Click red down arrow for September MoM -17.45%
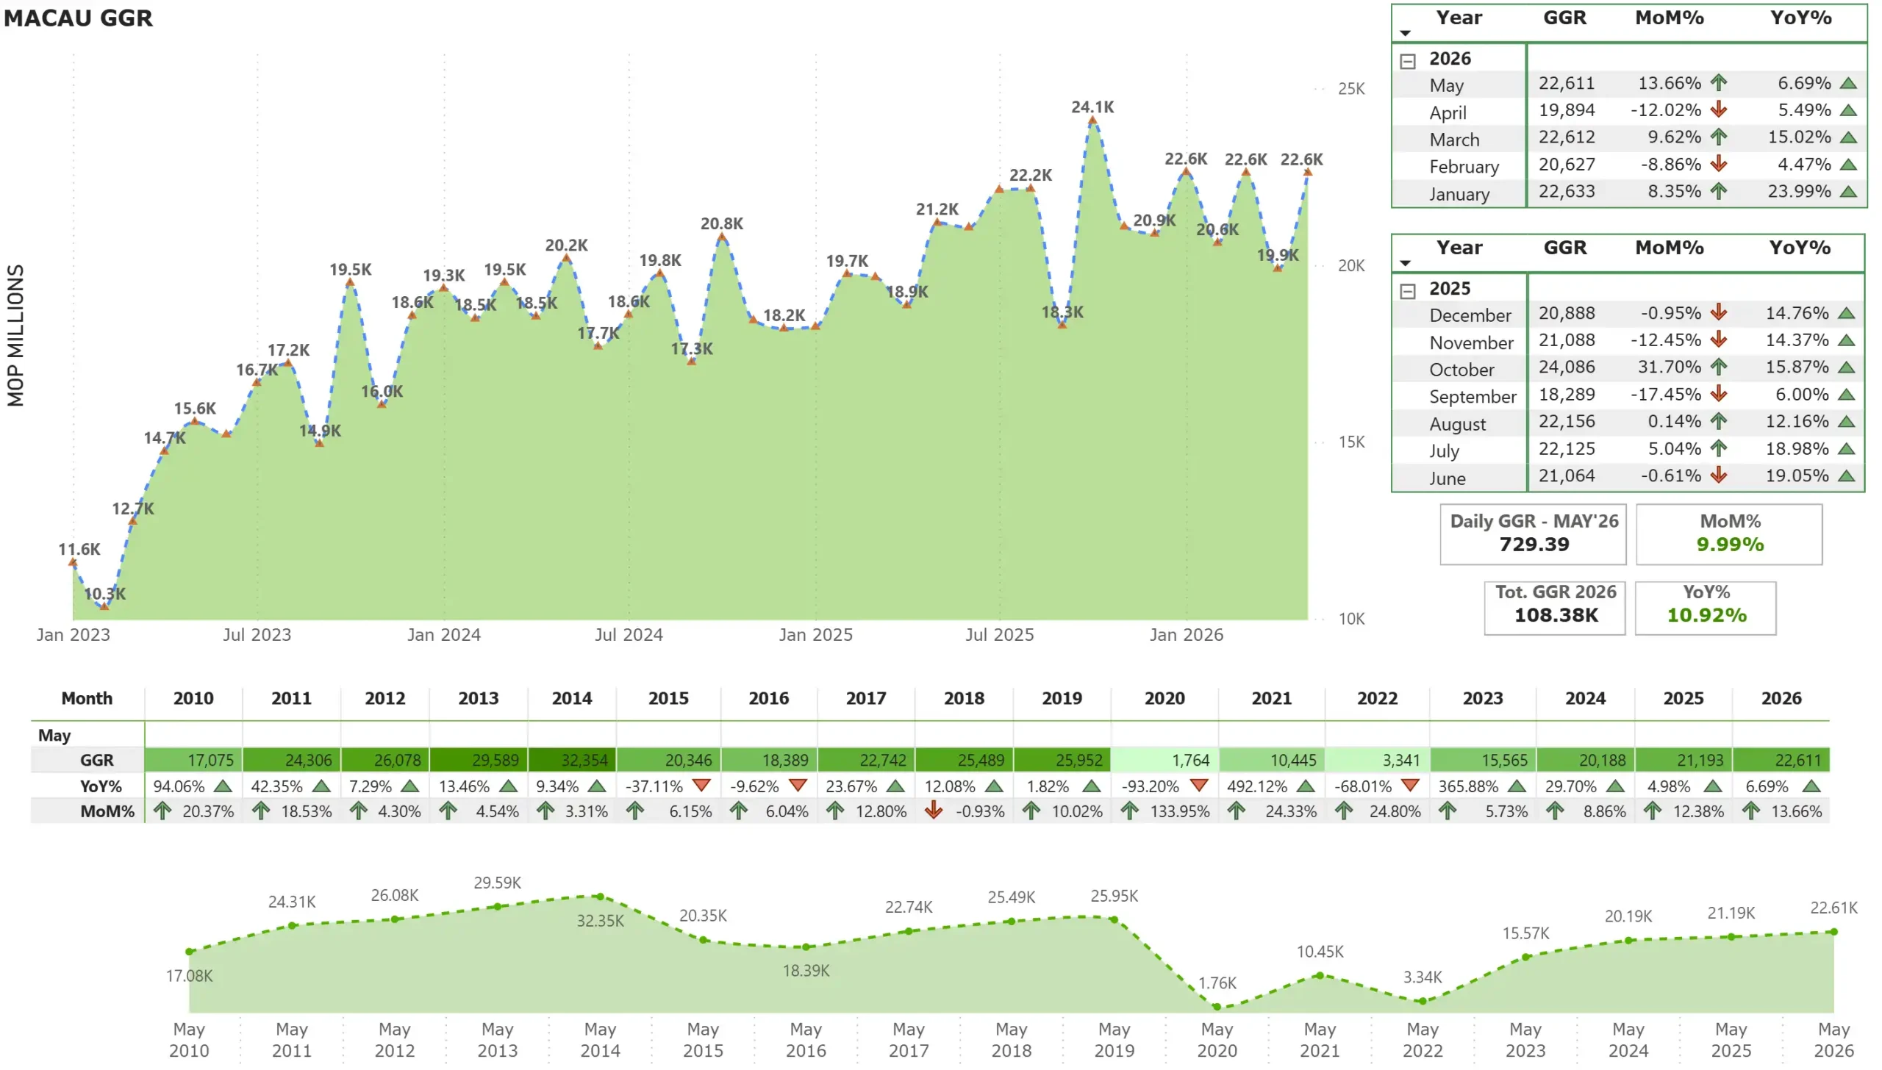Image resolution: width=1882 pixels, height=1070 pixels. coord(1718,395)
